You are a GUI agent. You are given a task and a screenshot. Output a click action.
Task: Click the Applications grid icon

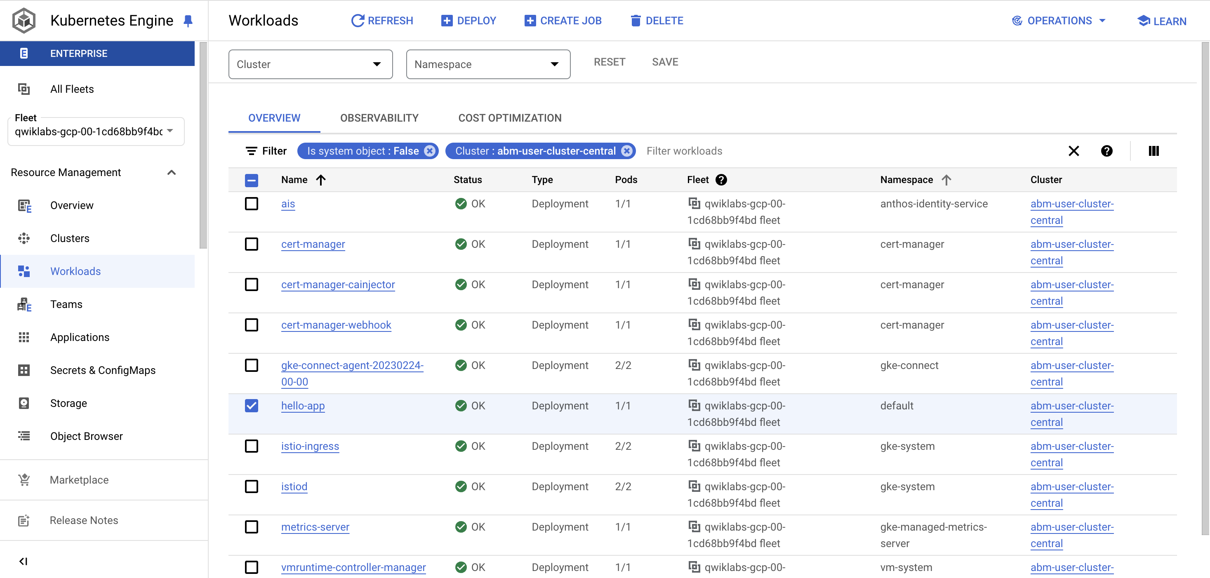click(24, 337)
